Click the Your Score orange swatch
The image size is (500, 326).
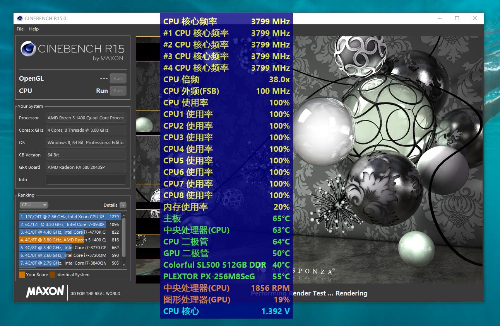click(x=22, y=275)
